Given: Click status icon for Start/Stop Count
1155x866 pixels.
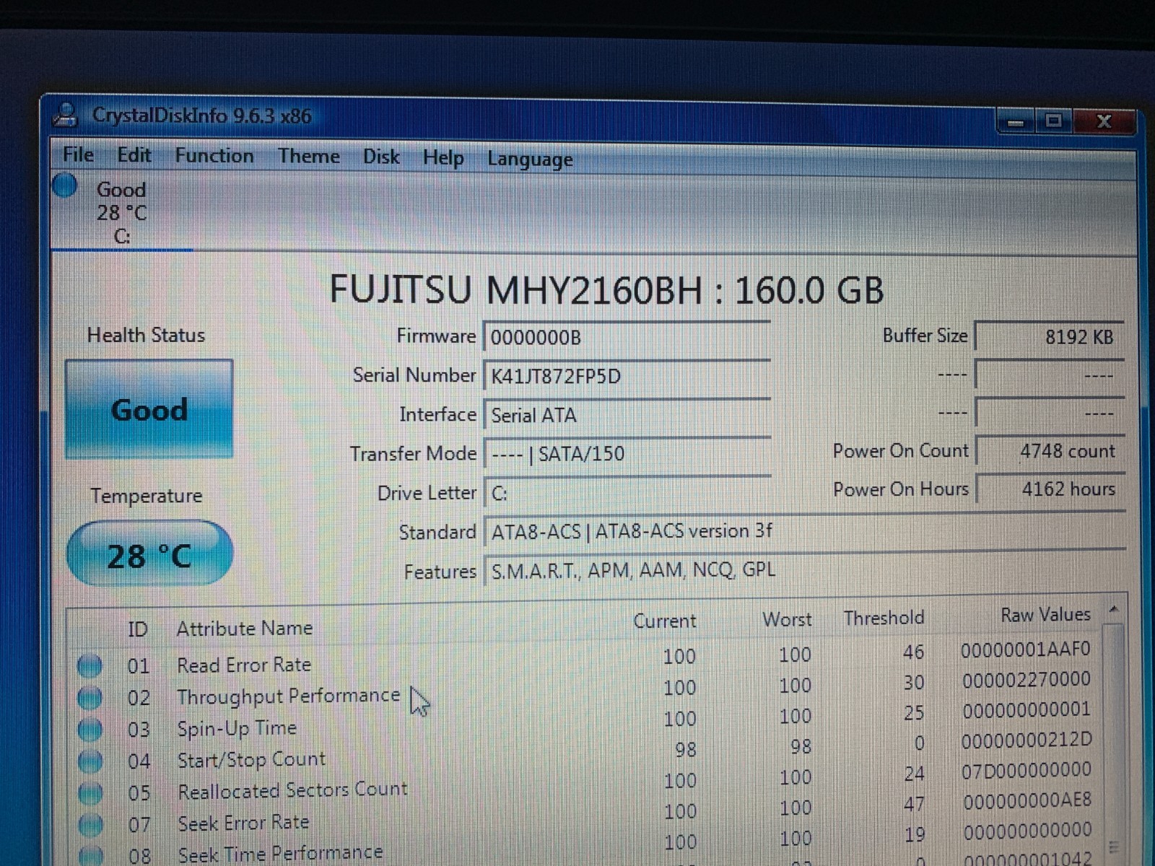Looking at the screenshot, I should click(90, 761).
